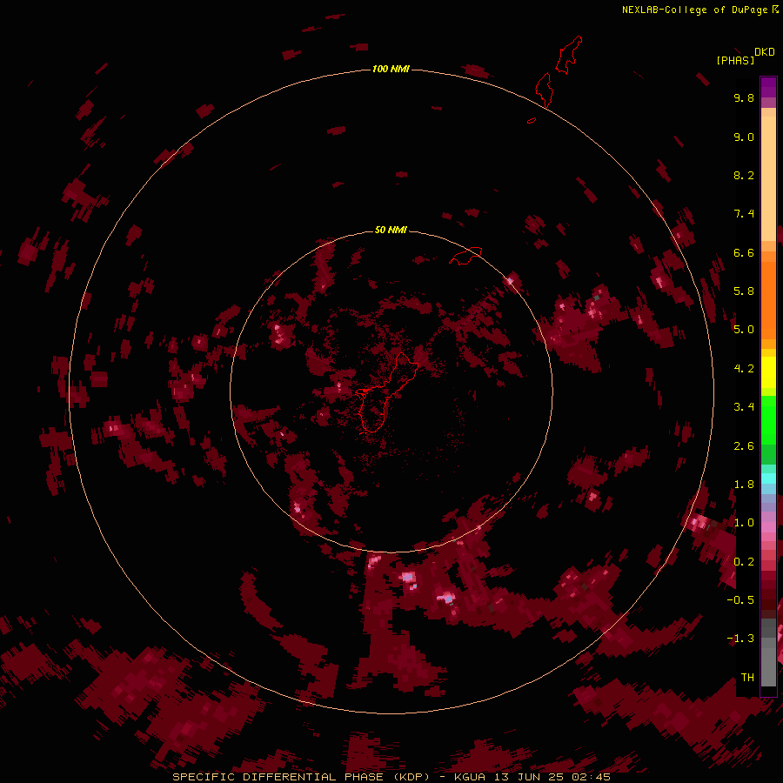Screen dimensions: 783x783
Task: Click the Guam island outline at radar center
Action: tap(387, 393)
